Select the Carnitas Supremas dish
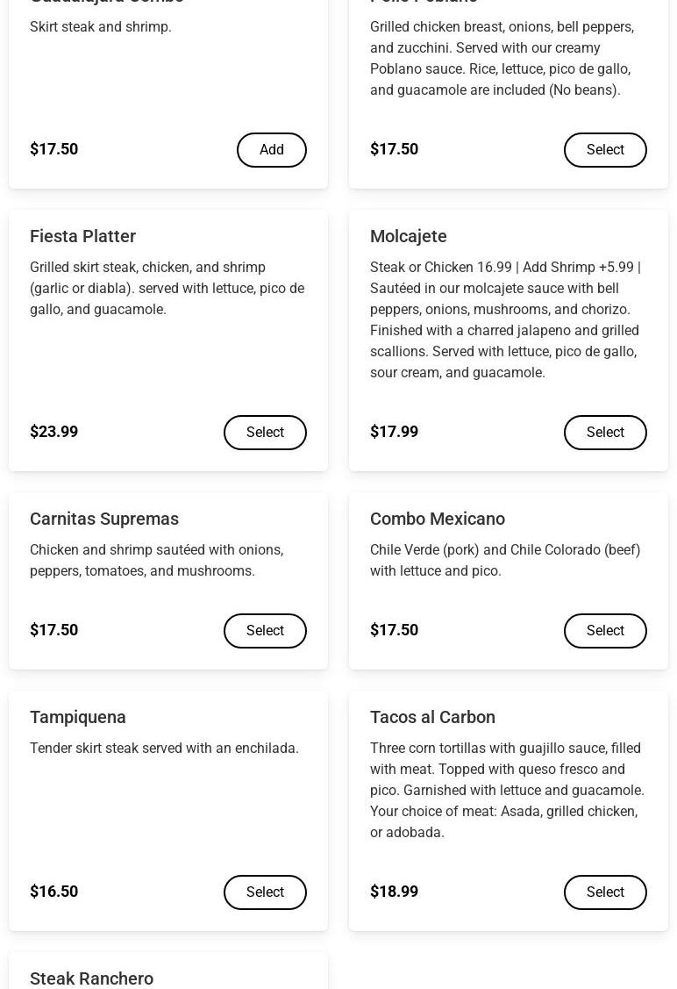677x989 pixels. (x=265, y=631)
